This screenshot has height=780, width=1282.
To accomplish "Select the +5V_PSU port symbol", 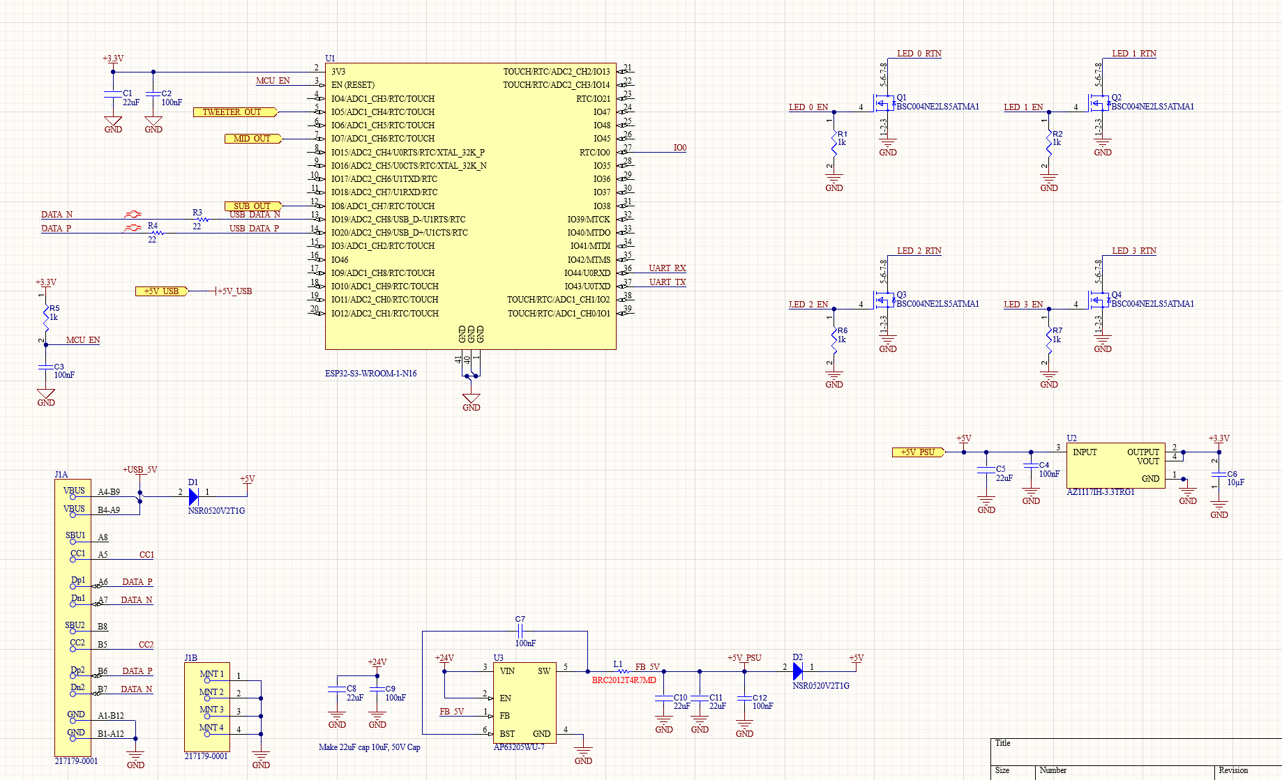I will coord(919,452).
